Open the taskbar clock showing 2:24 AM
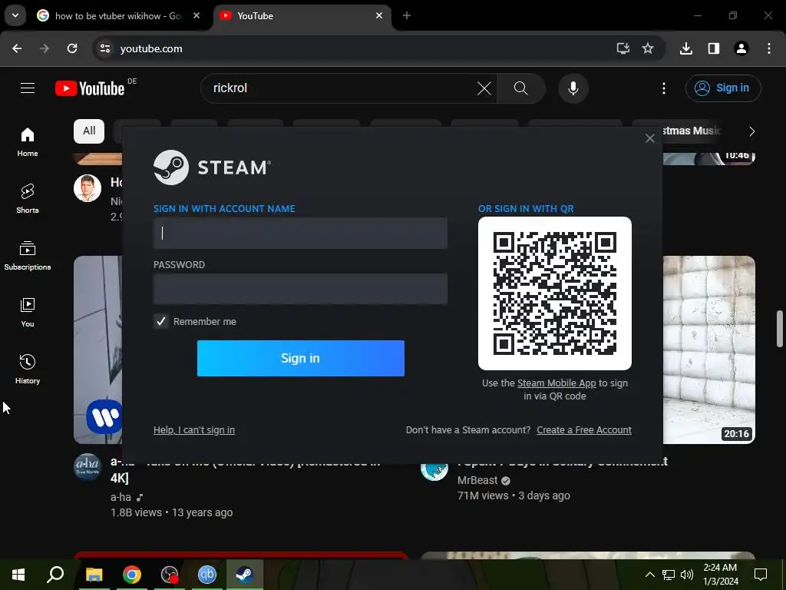The image size is (786, 590). 720,575
